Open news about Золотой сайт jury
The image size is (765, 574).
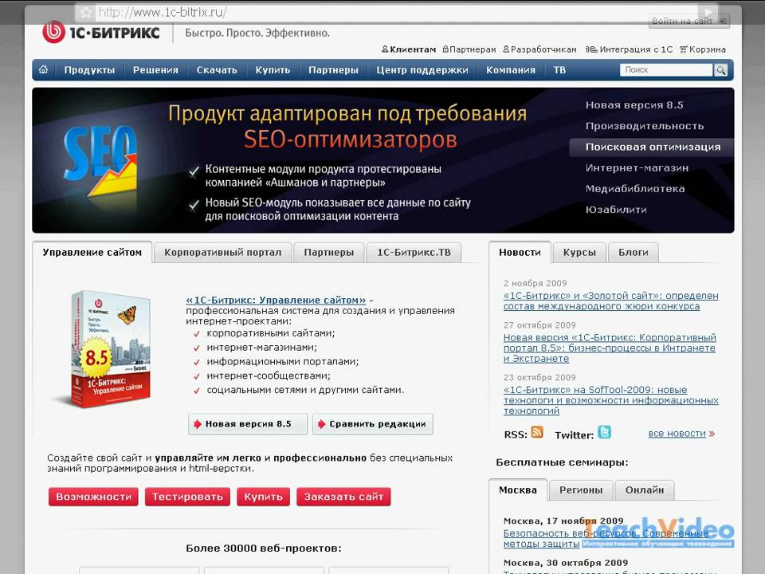click(x=611, y=301)
